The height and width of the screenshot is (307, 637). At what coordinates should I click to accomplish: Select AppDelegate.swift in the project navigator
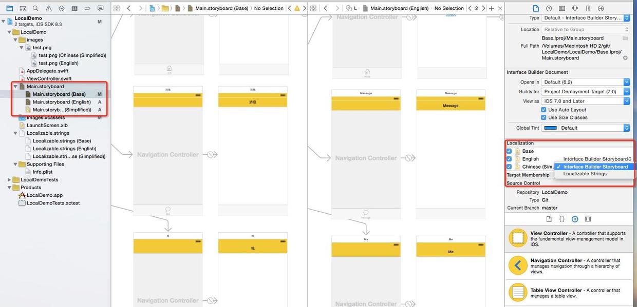pyautogui.click(x=47, y=71)
